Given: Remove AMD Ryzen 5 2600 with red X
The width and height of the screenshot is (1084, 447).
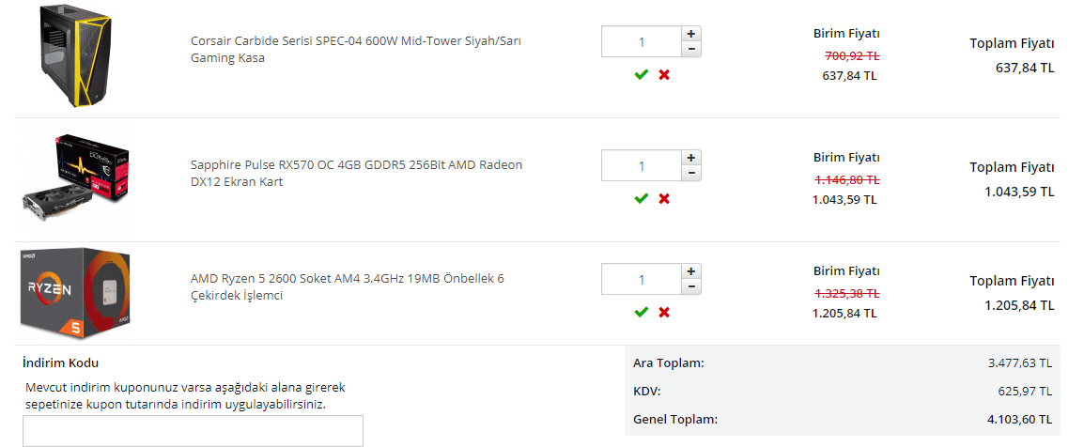Looking at the screenshot, I should coord(664,312).
